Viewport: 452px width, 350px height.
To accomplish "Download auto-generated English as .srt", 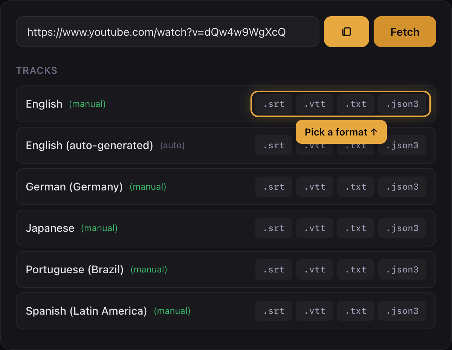I will point(273,145).
